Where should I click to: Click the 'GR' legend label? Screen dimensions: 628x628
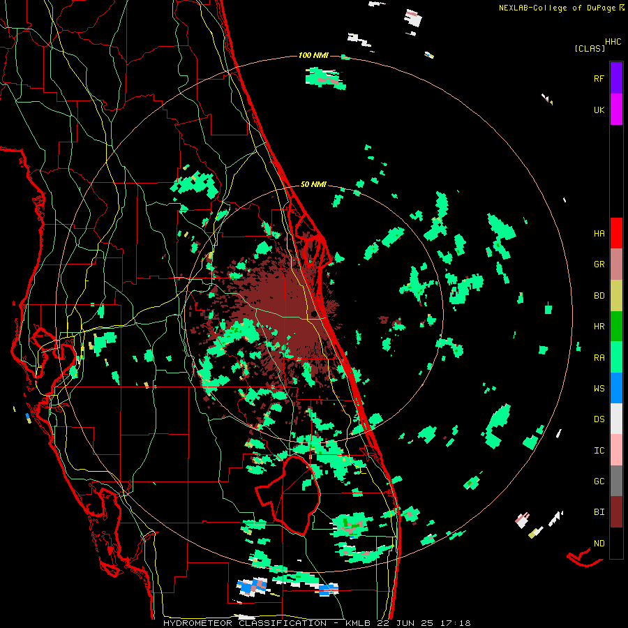[x=599, y=264]
